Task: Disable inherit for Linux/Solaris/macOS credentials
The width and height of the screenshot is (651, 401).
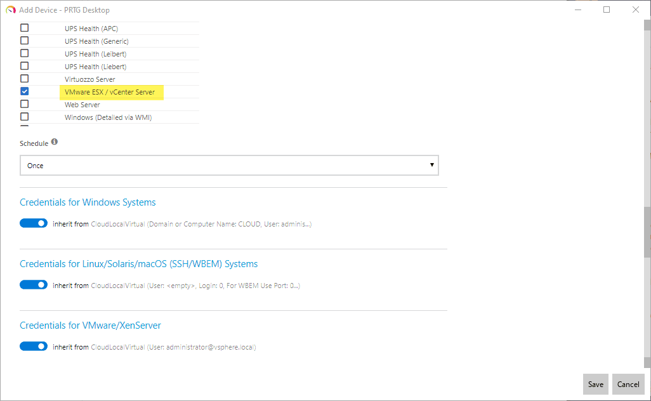Action: 34,285
